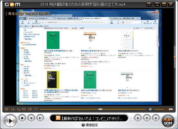Mute audio using the speaker icon
Viewport: 178px width, 129px height.
coord(151,109)
